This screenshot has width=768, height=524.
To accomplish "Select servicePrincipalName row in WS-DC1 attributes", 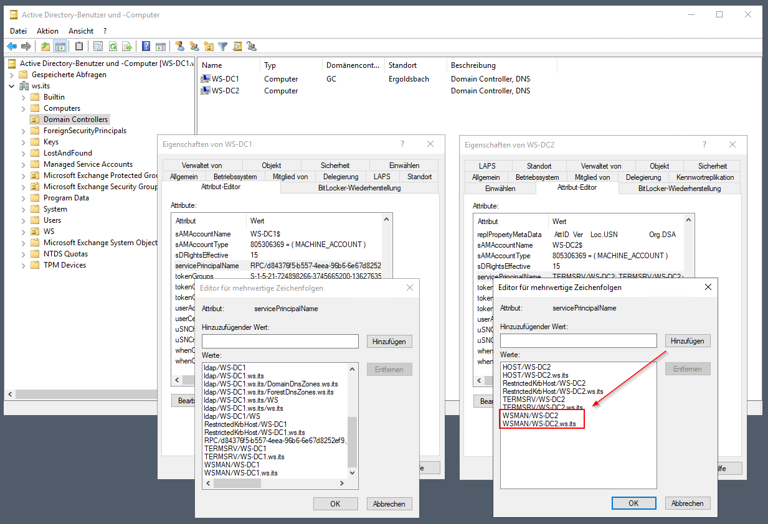I will [277, 266].
